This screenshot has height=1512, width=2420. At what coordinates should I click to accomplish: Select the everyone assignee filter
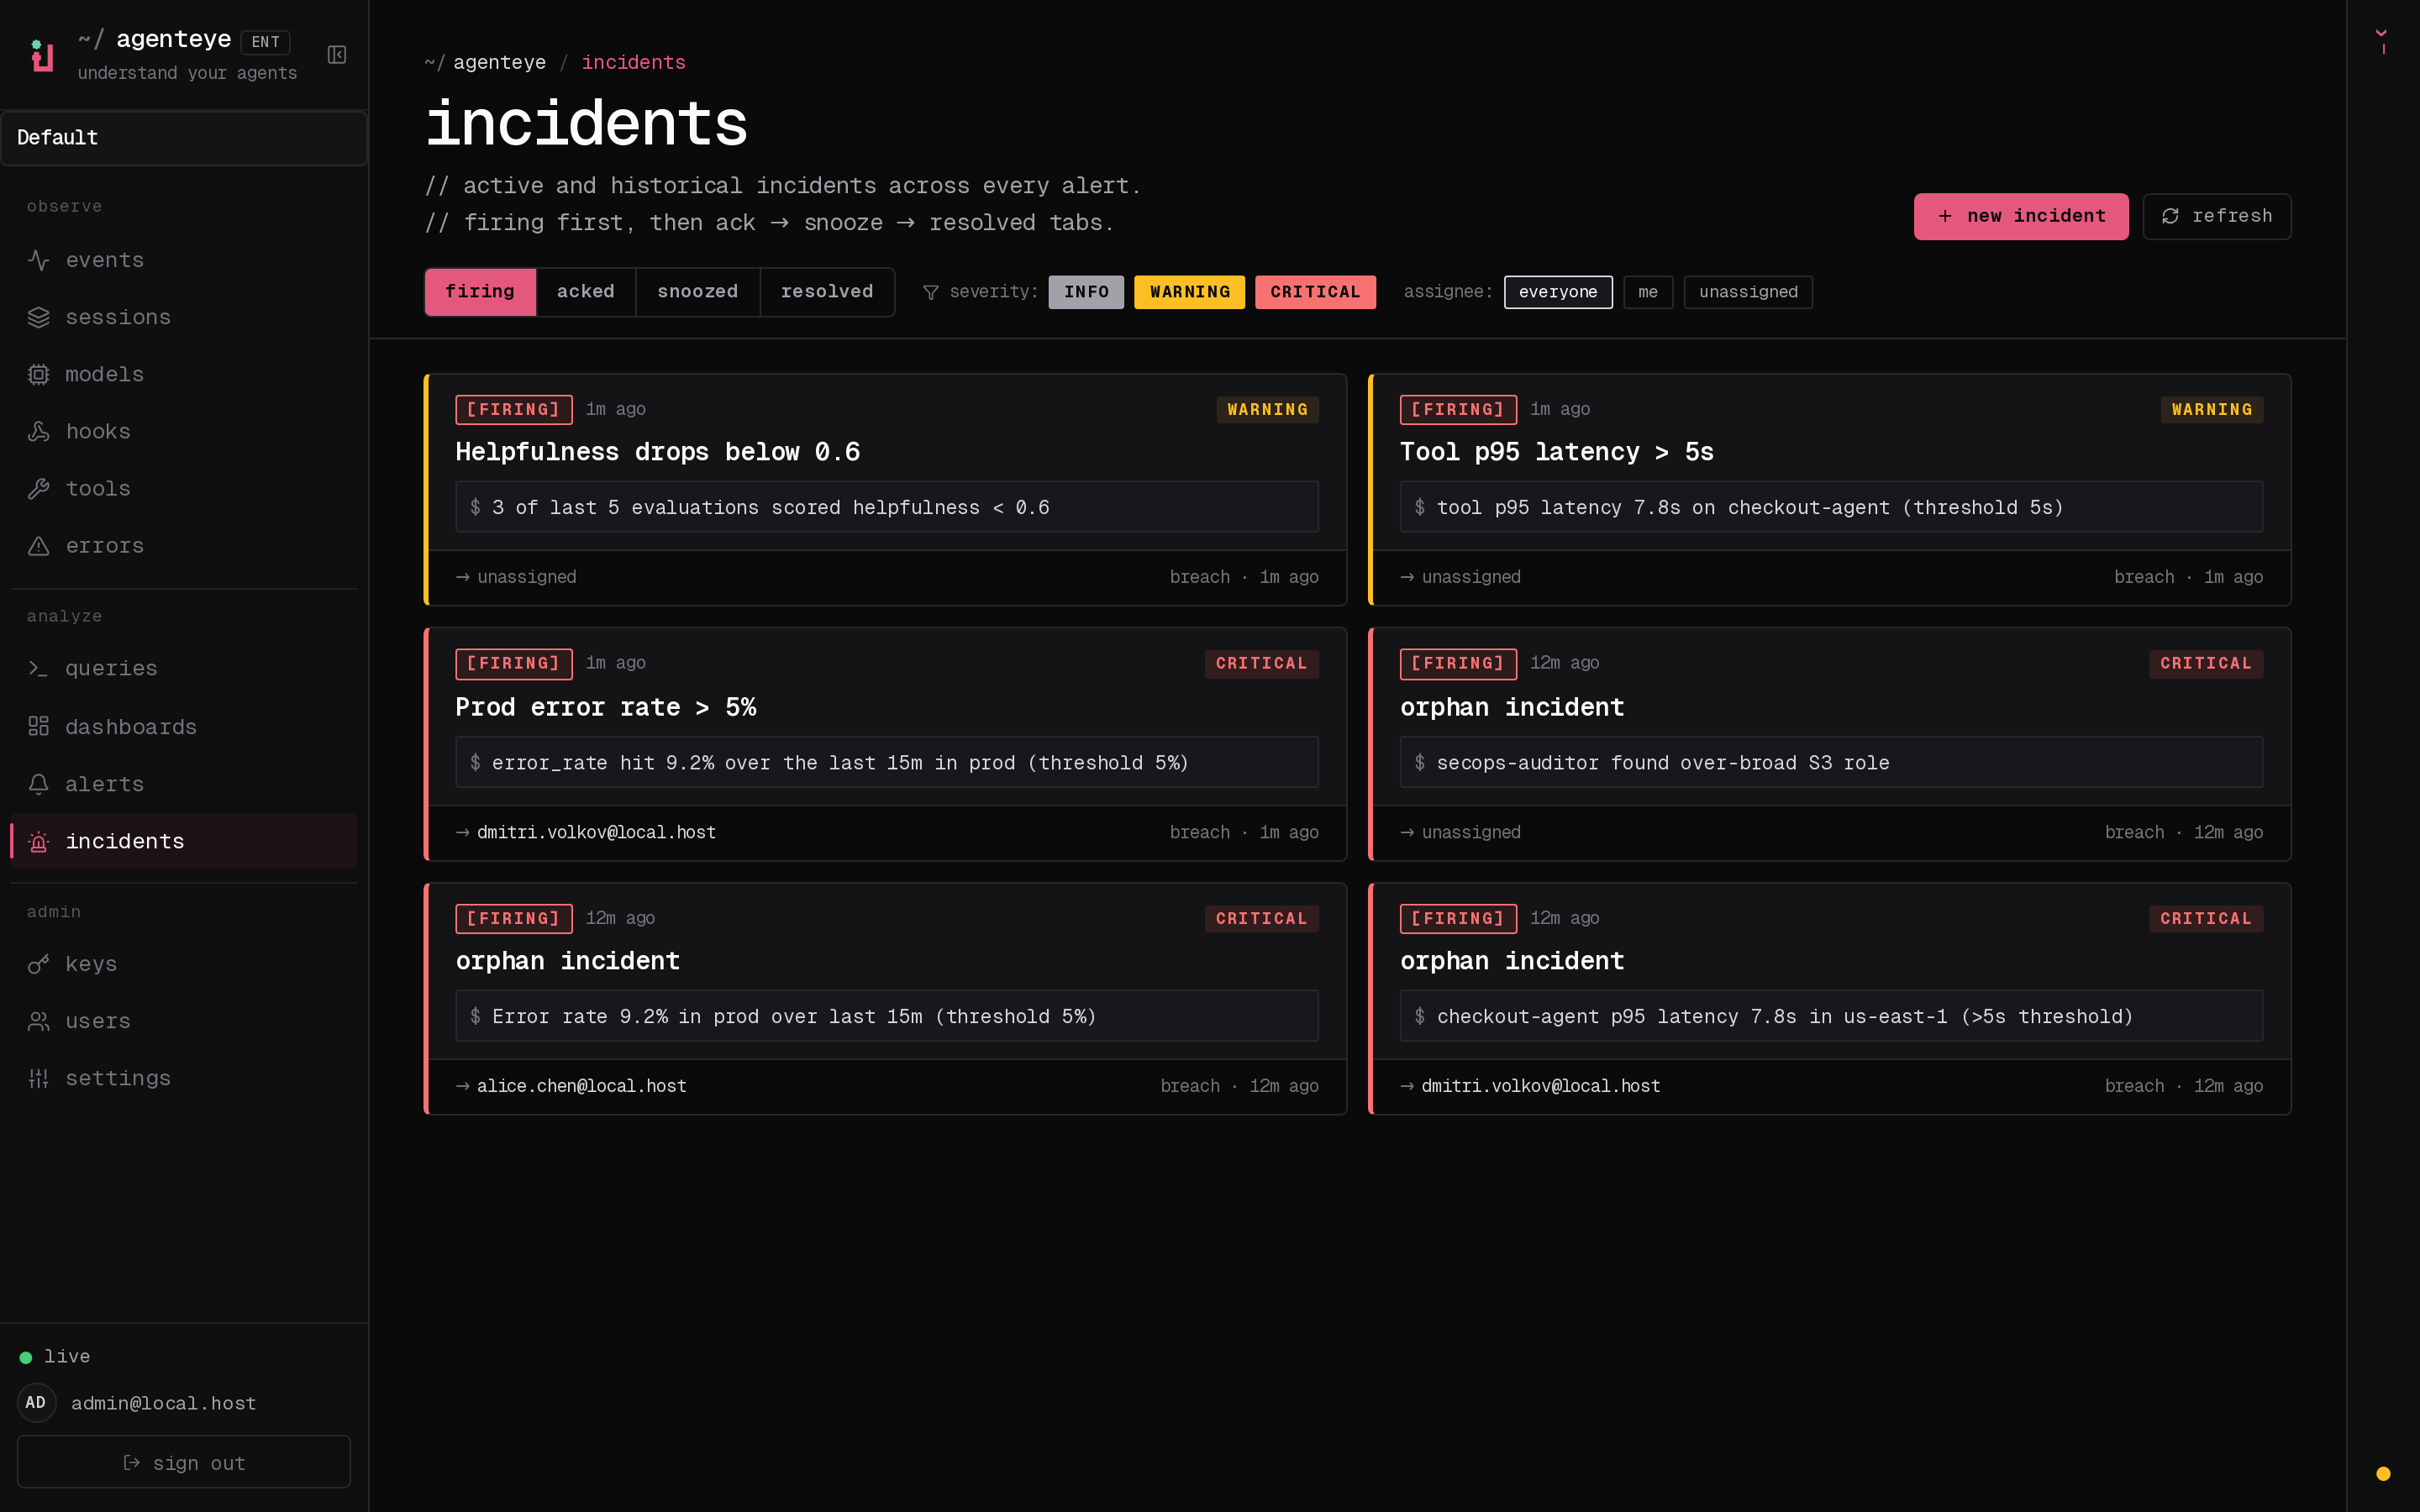[x=1558, y=292]
